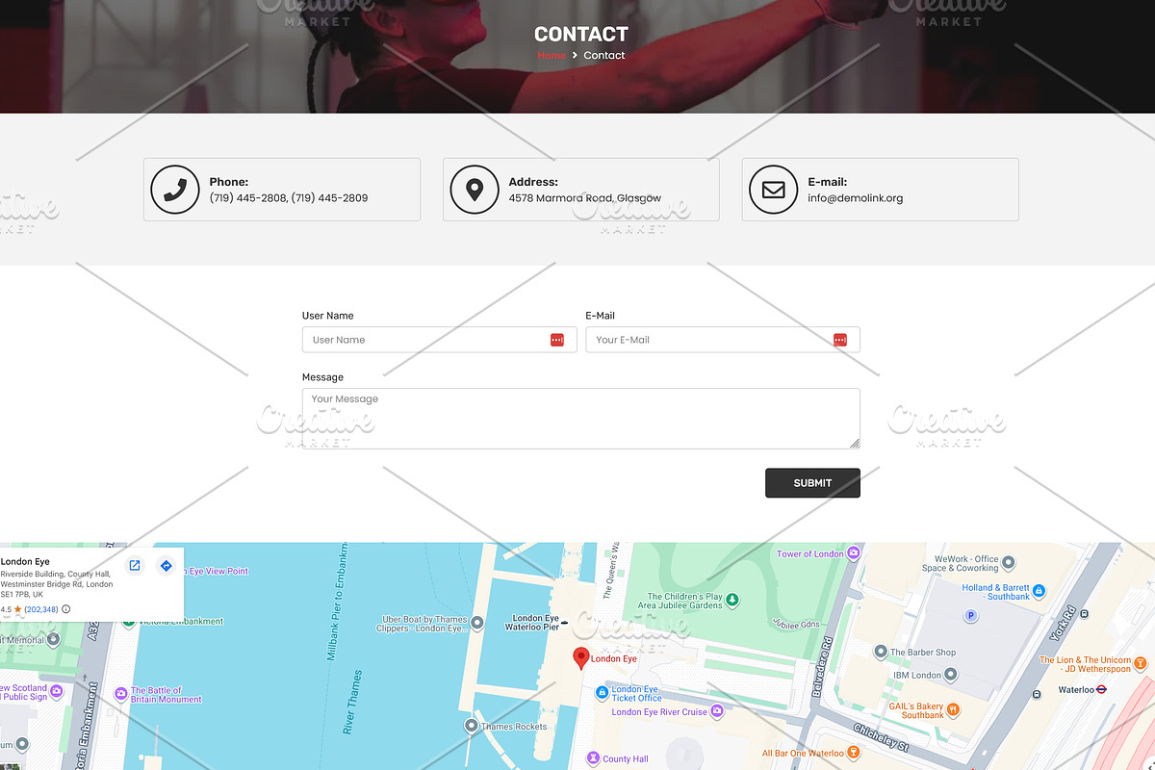Viewport: 1155px width, 770px height.
Task: Click the message box resize handle
Action: 855,444
